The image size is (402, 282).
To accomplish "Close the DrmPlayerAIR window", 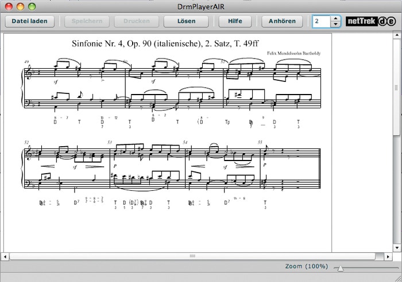I will point(9,6).
